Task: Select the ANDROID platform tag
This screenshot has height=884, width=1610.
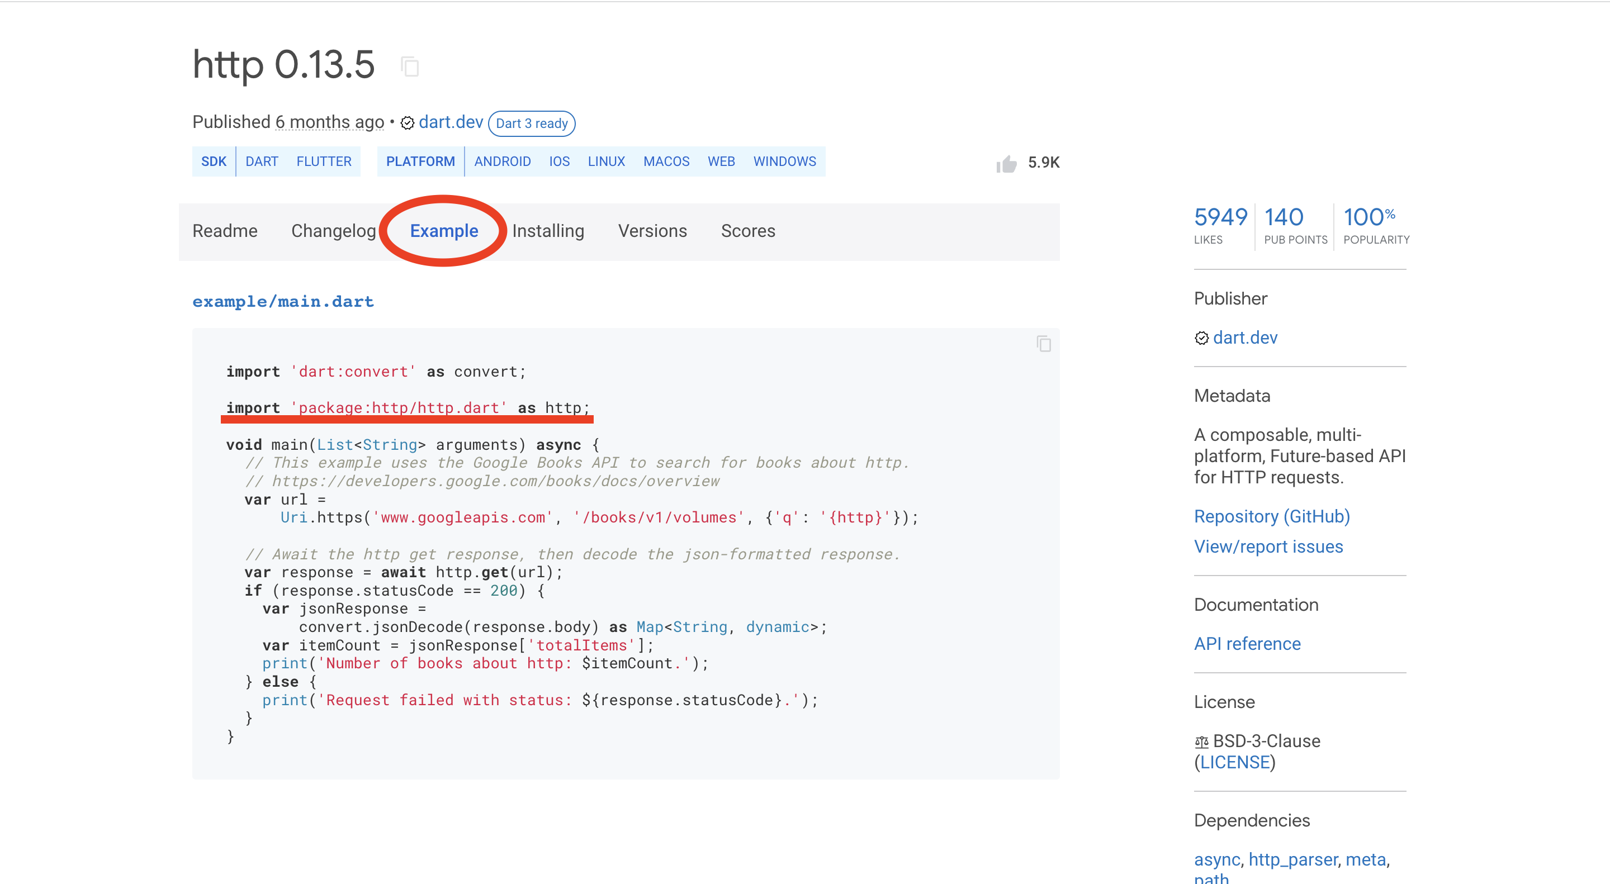Action: pyautogui.click(x=502, y=162)
